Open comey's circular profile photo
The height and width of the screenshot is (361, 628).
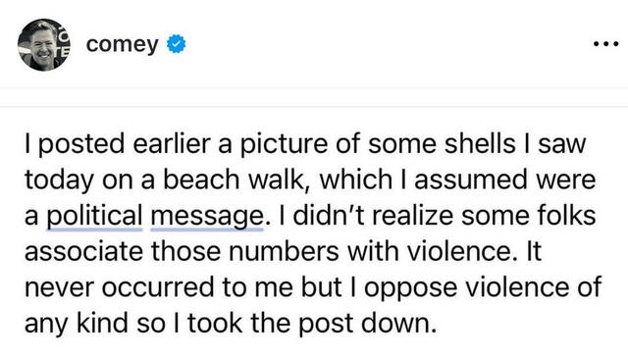(44, 45)
